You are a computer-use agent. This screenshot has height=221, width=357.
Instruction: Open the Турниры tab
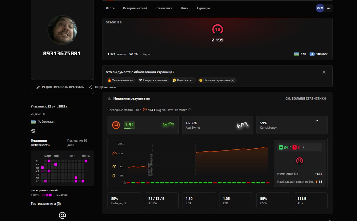[x=203, y=8]
